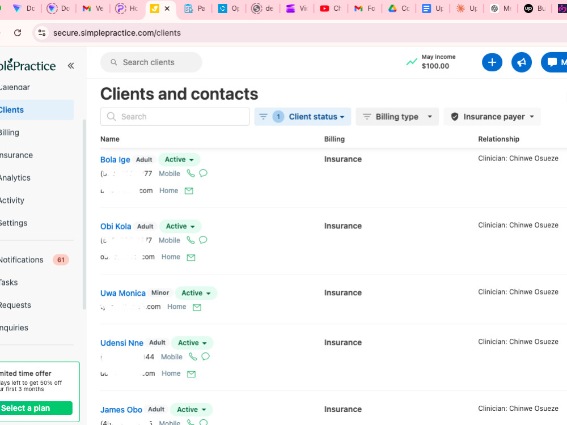Open the megaphone announcements icon

pyautogui.click(x=522, y=62)
